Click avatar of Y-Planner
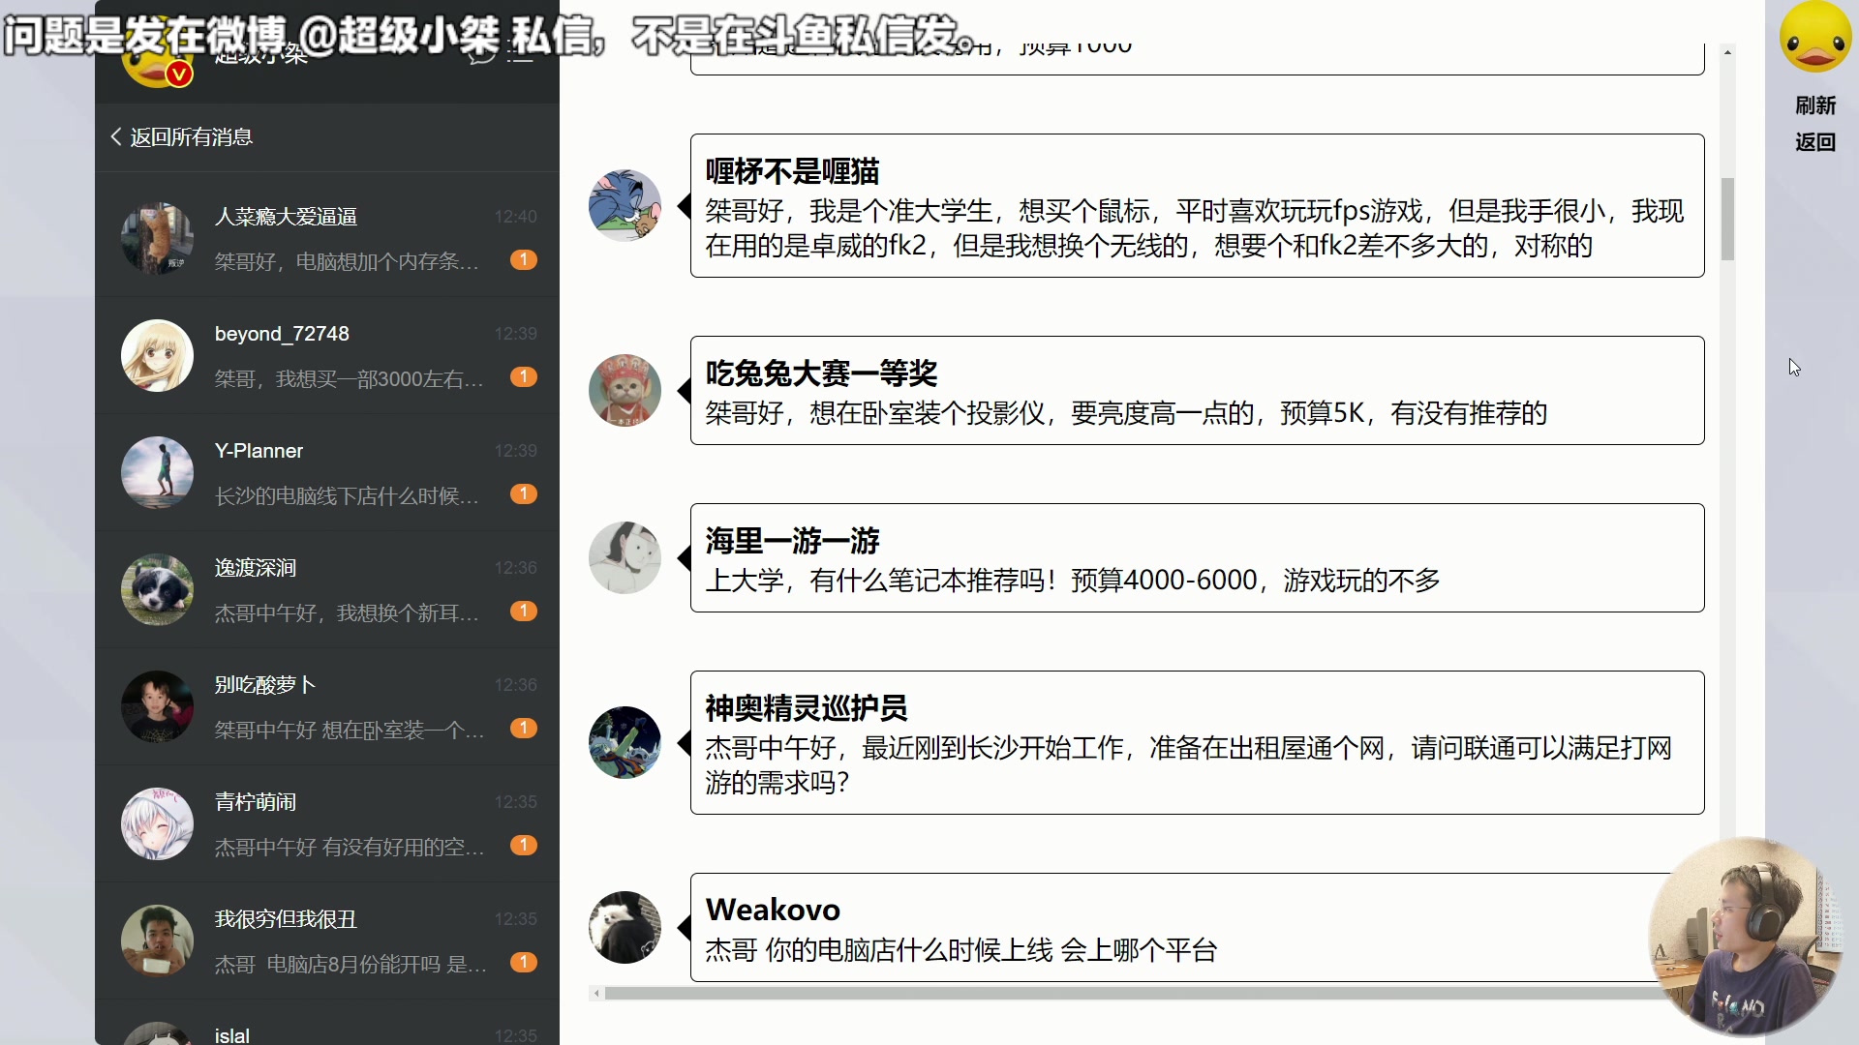 (157, 472)
